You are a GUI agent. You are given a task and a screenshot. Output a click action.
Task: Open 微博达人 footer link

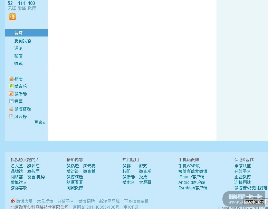click(x=19, y=182)
